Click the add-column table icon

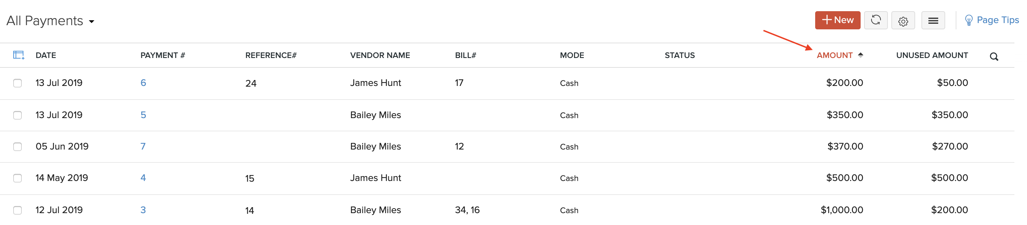tap(18, 55)
